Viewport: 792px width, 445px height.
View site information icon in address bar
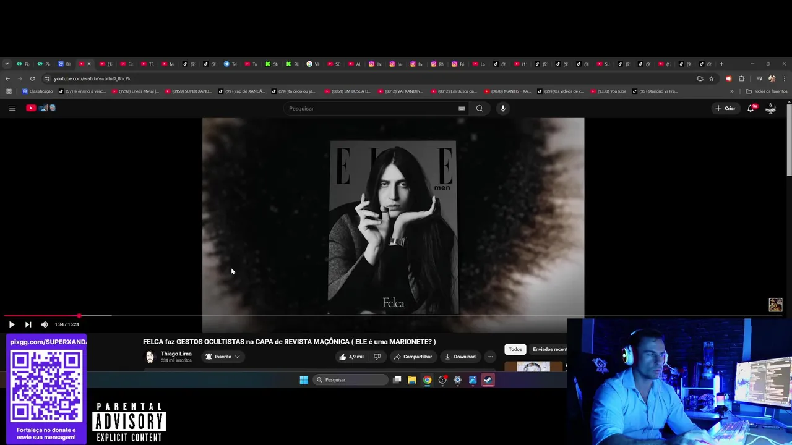[x=47, y=78]
